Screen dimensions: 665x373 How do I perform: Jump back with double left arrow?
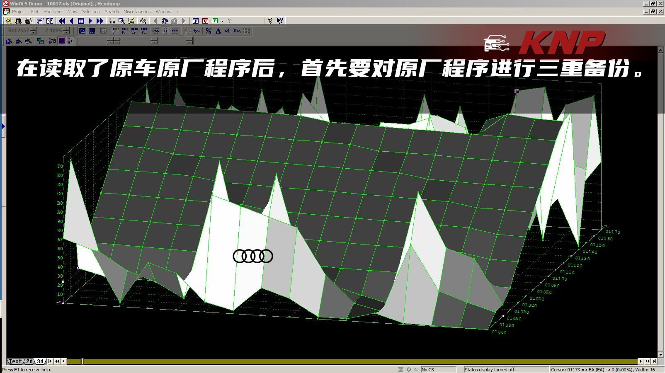coord(62,21)
